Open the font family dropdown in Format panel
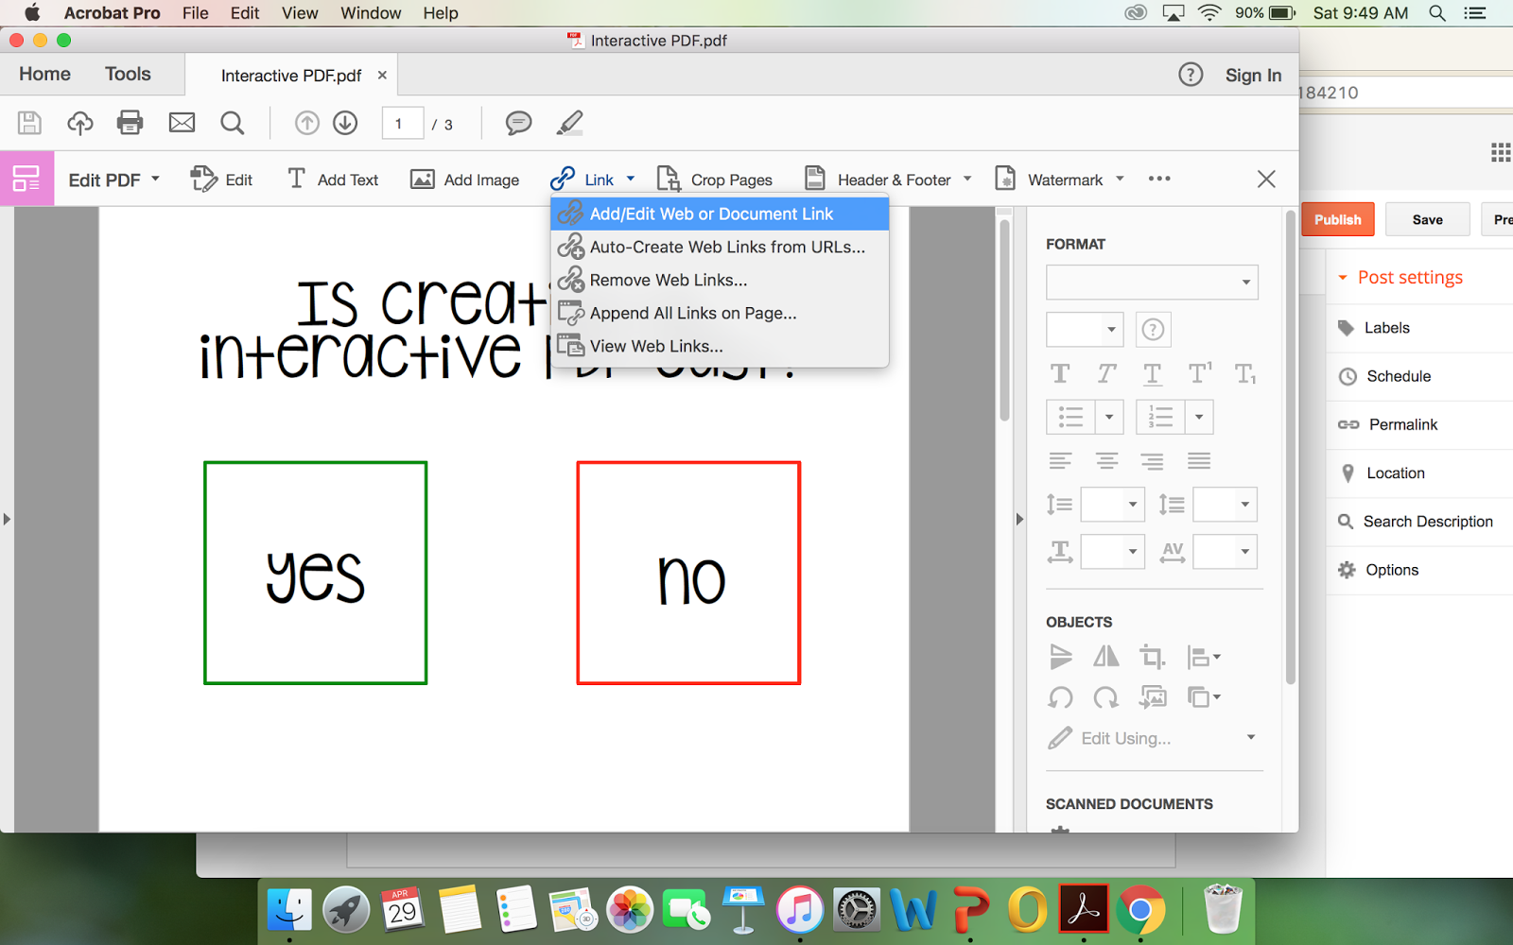Viewport: 1513px width, 945px height. point(1151,282)
